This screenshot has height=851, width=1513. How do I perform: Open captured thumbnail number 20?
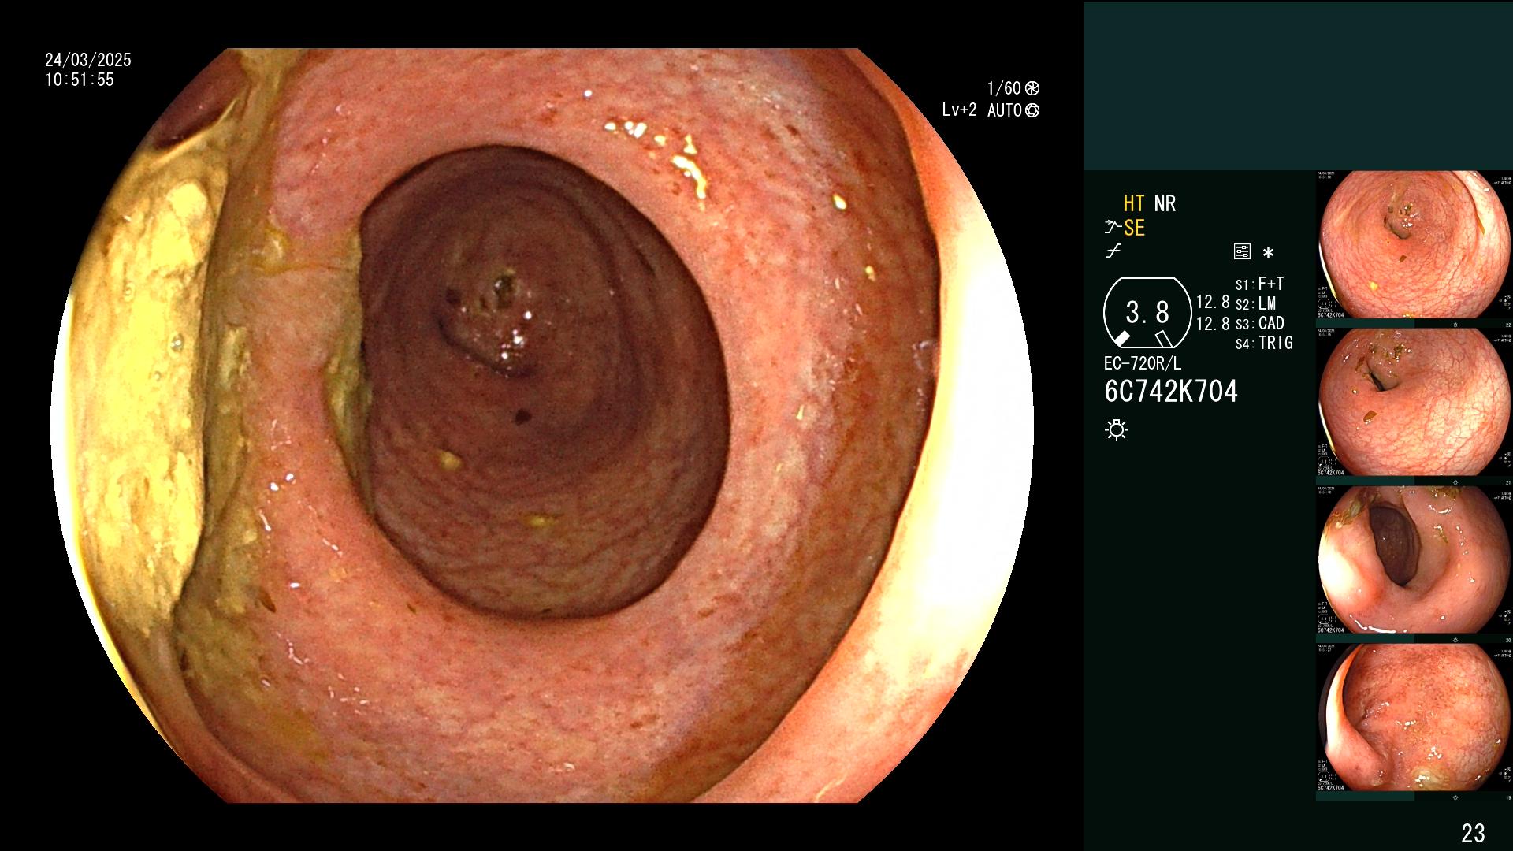pyautogui.click(x=1414, y=560)
